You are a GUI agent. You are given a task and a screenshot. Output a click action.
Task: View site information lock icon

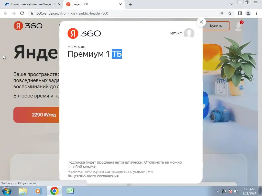coord(32,13)
